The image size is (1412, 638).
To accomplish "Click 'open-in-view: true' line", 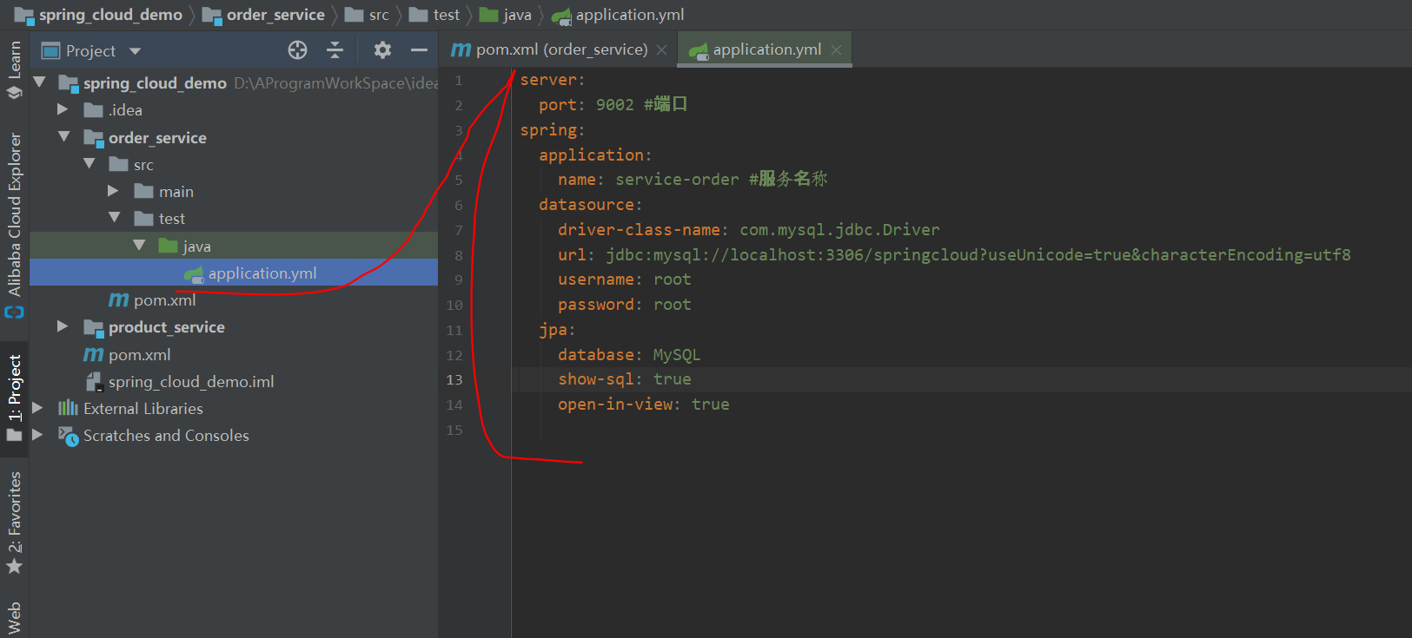I will [x=644, y=405].
